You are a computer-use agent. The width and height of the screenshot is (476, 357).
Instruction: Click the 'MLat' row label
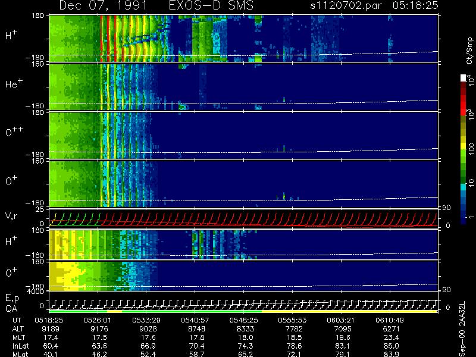(20, 354)
